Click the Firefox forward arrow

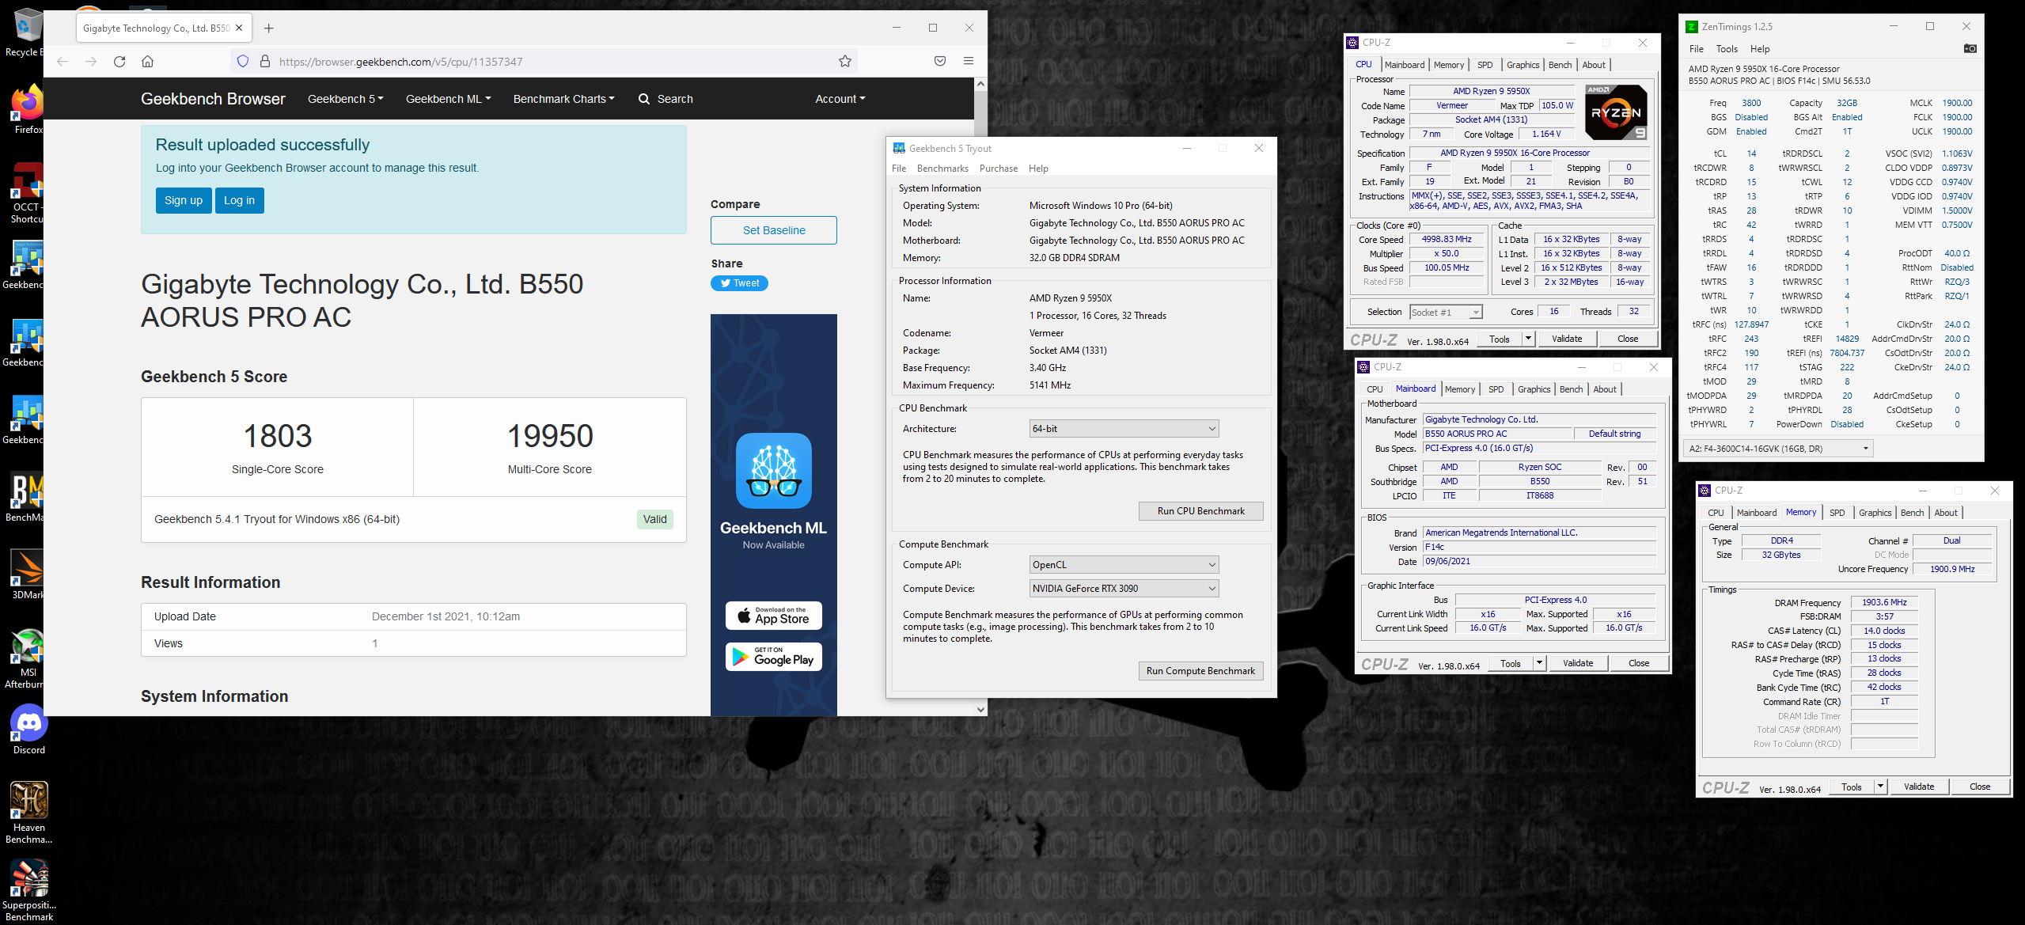click(x=91, y=62)
